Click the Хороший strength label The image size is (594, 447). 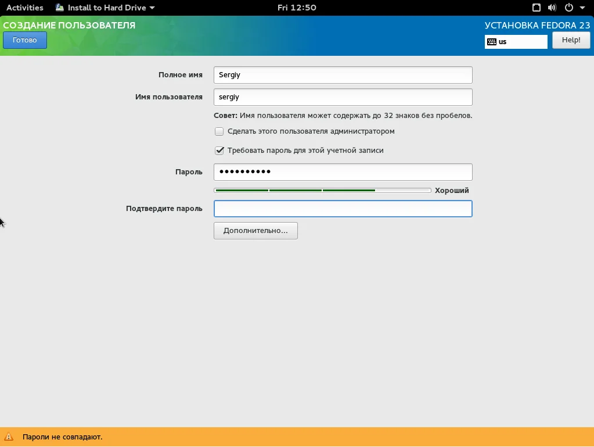coord(452,191)
